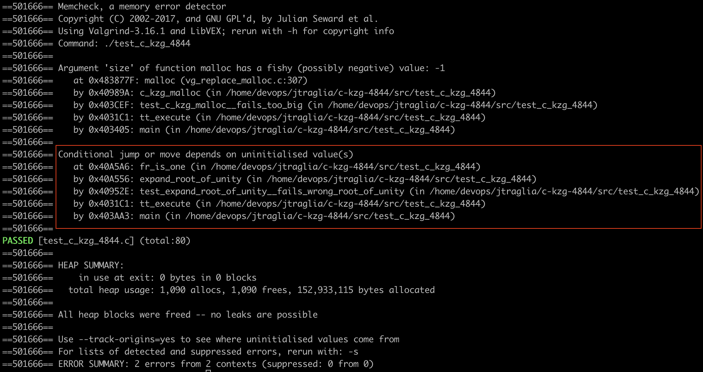Click test_c_kzg_malloc__fails_too_big in the trace

click(x=221, y=105)
